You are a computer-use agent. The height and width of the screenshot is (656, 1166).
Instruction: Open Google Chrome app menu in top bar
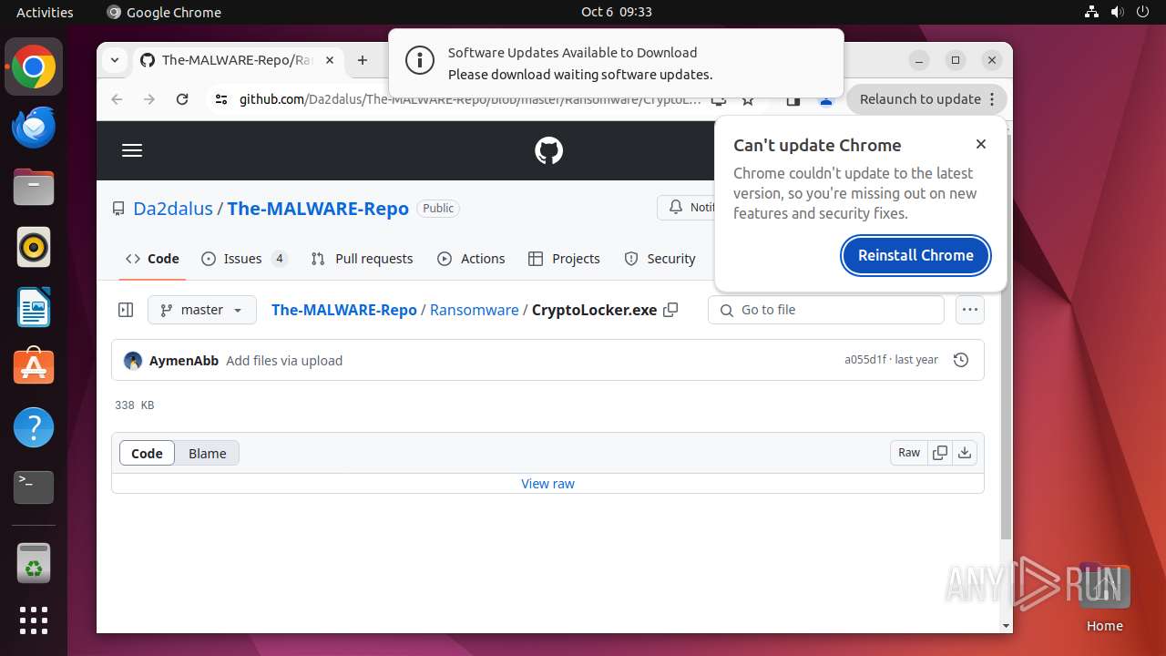pyautogui.click(x=164, y=12)
